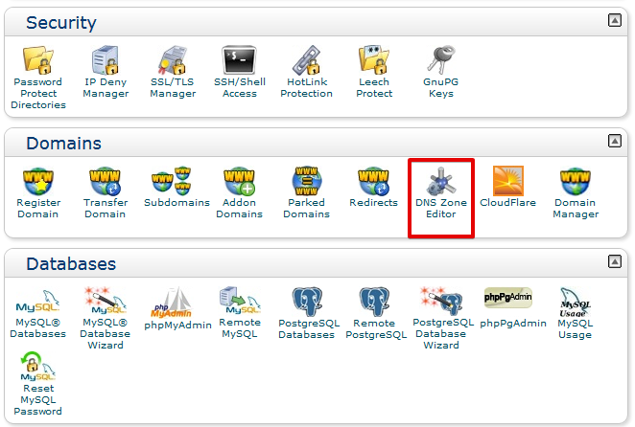Image resolution: width=635 pixels, height=427 pixels.
Task: Collapse the Security section
Action: [614, 20]
